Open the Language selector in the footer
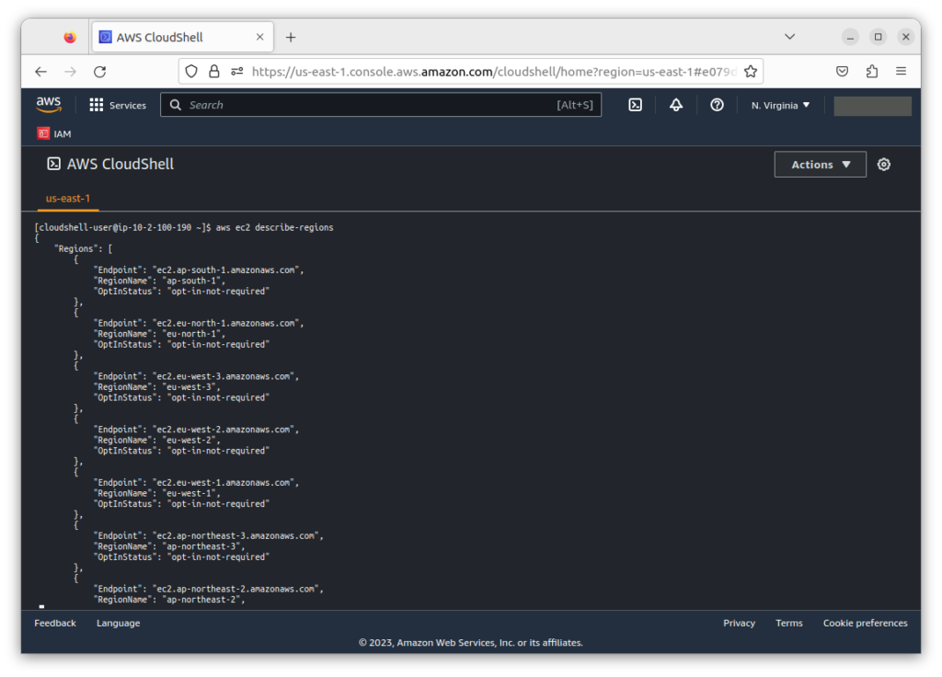This screenshot has height=677, width=942. 119,623
